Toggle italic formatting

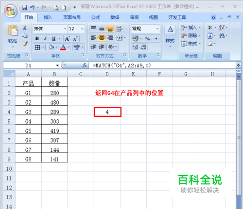(x=46, y=39)
